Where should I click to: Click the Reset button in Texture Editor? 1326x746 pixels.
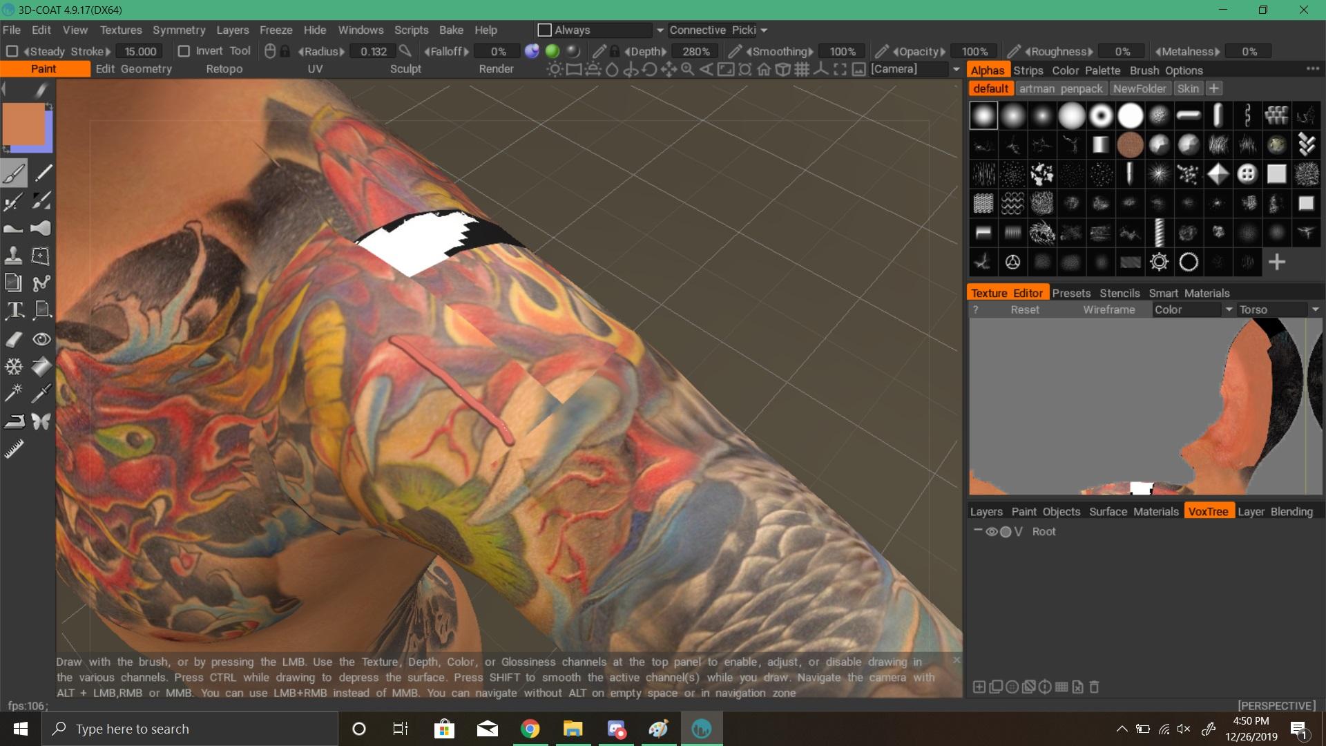click(1024, 309)
